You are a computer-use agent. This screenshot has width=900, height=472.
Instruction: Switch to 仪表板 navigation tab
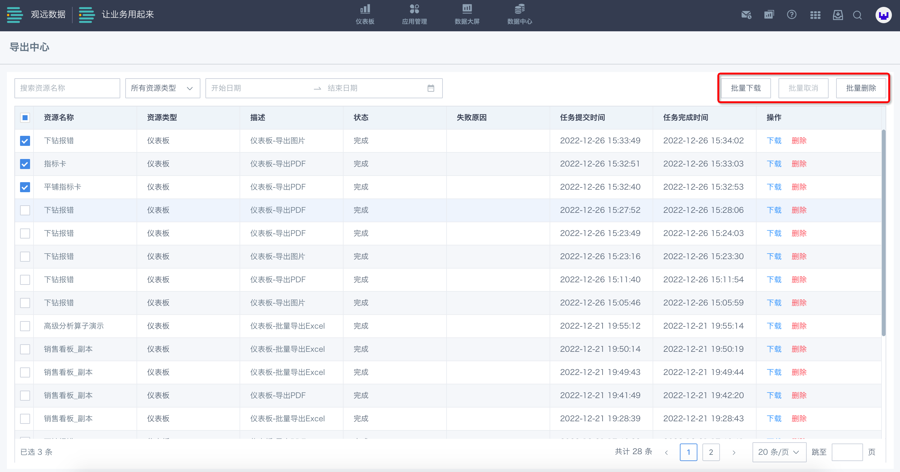[365, 15]
